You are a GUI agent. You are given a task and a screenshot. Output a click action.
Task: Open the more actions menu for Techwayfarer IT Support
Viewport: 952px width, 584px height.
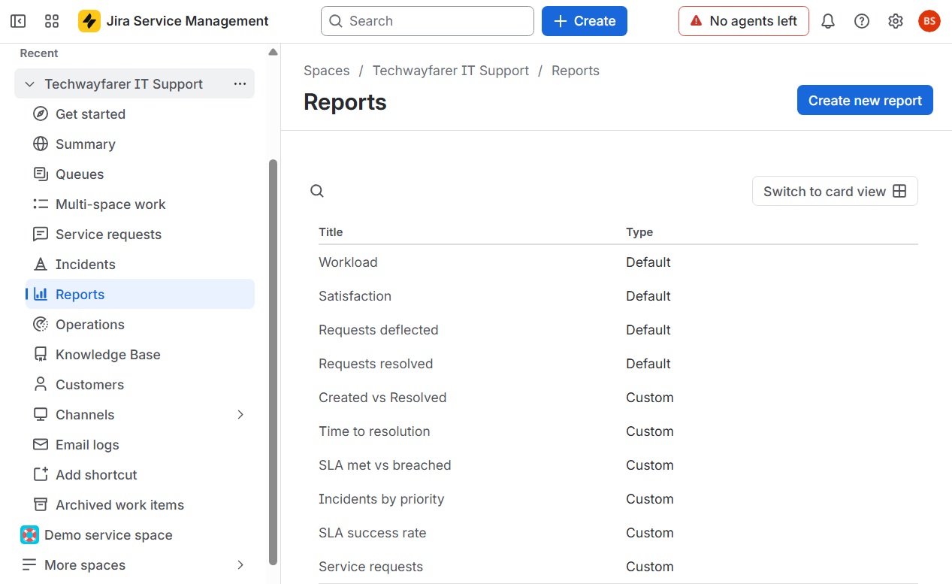coord(240,84)
